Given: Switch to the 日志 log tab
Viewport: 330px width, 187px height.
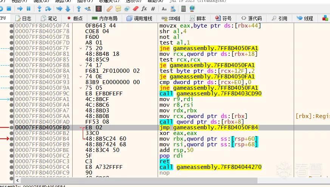Looking at the screenshot, I should pyautogui.click(x=23, y=18).
